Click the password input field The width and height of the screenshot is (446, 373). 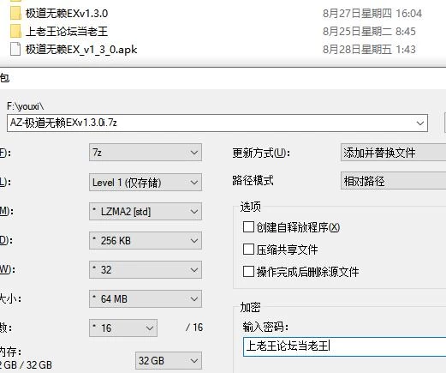(344, 346)
